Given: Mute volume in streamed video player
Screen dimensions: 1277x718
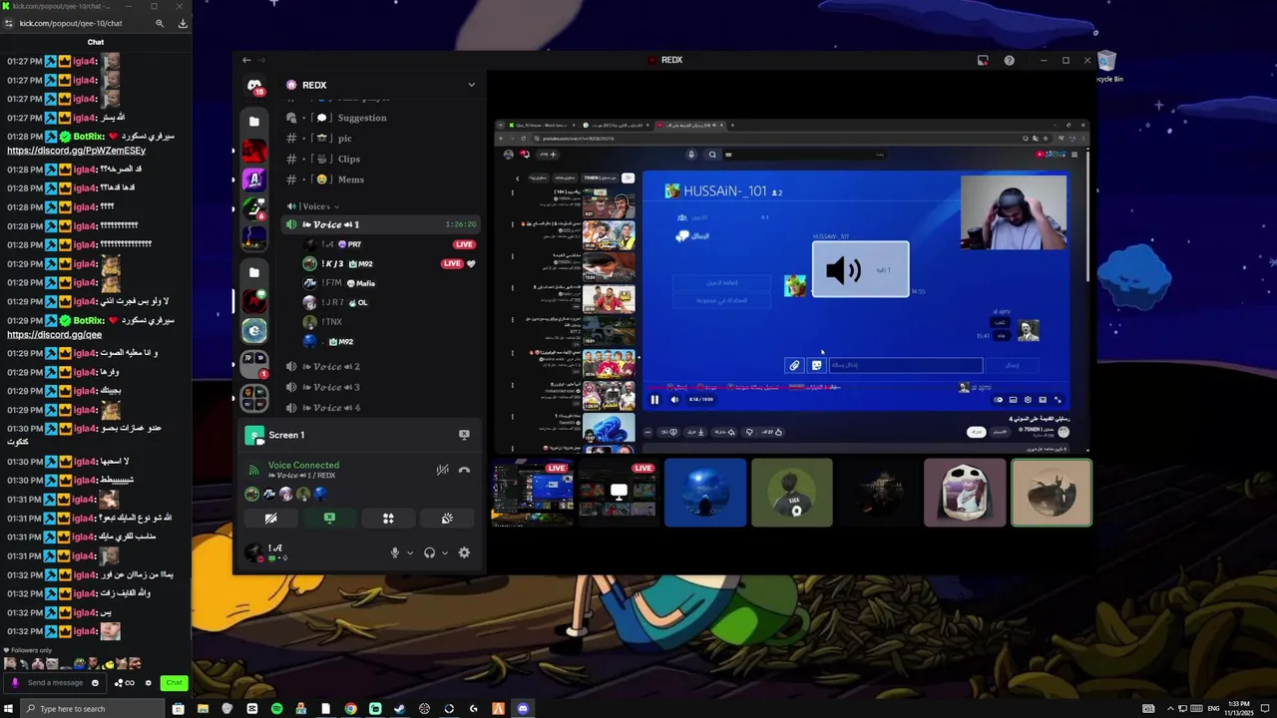Looking at the screenshot, I should tap(674, 400).
